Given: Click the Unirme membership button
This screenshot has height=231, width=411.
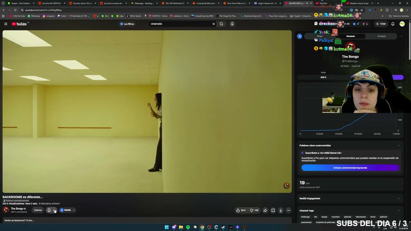Looking at the screenshot, I should click(38, 210).
